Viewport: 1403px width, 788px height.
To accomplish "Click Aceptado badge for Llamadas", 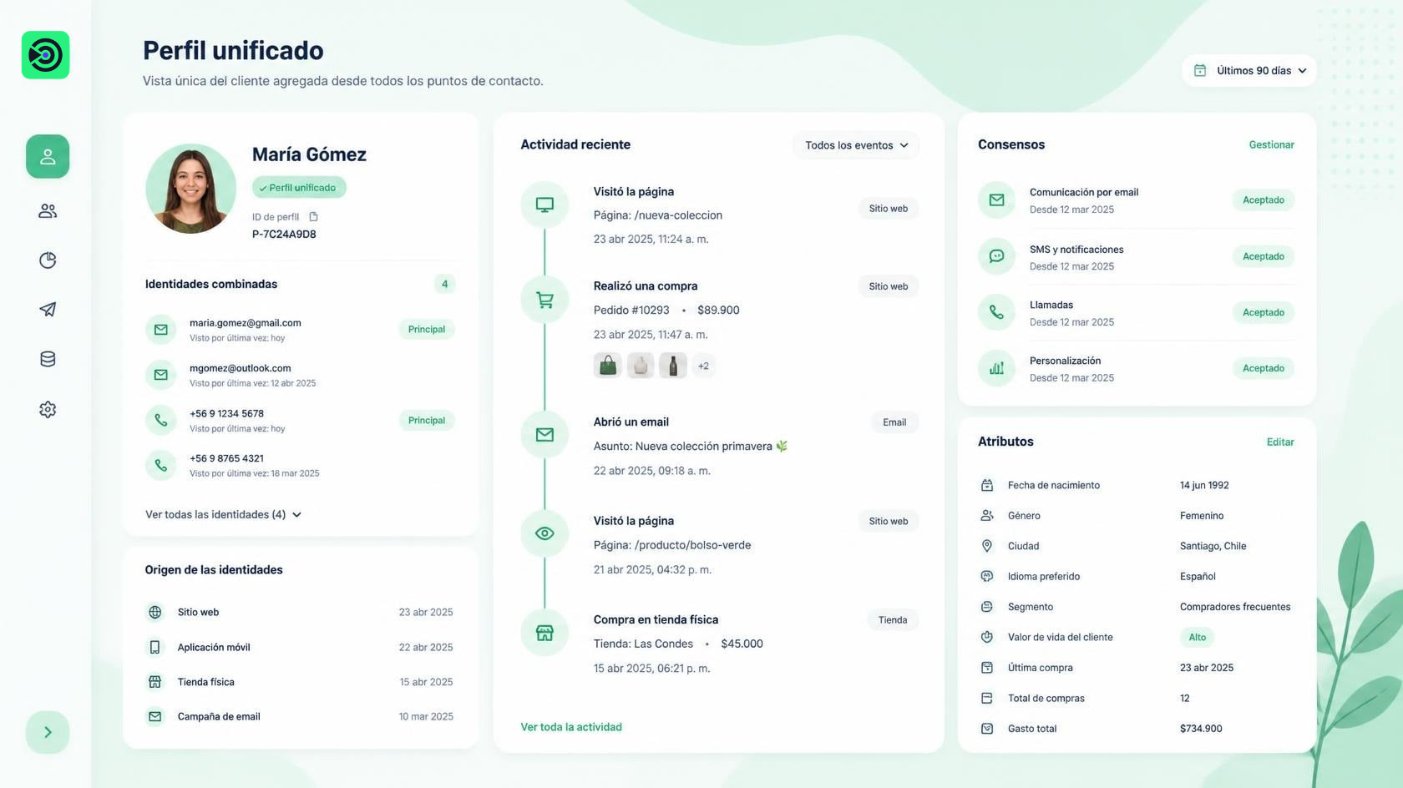I will pyautogui.click(x=1263, y=312).
